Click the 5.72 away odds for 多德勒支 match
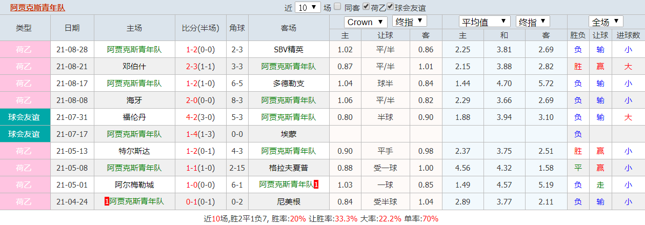The image size is (645, 225). coord(546,84)
